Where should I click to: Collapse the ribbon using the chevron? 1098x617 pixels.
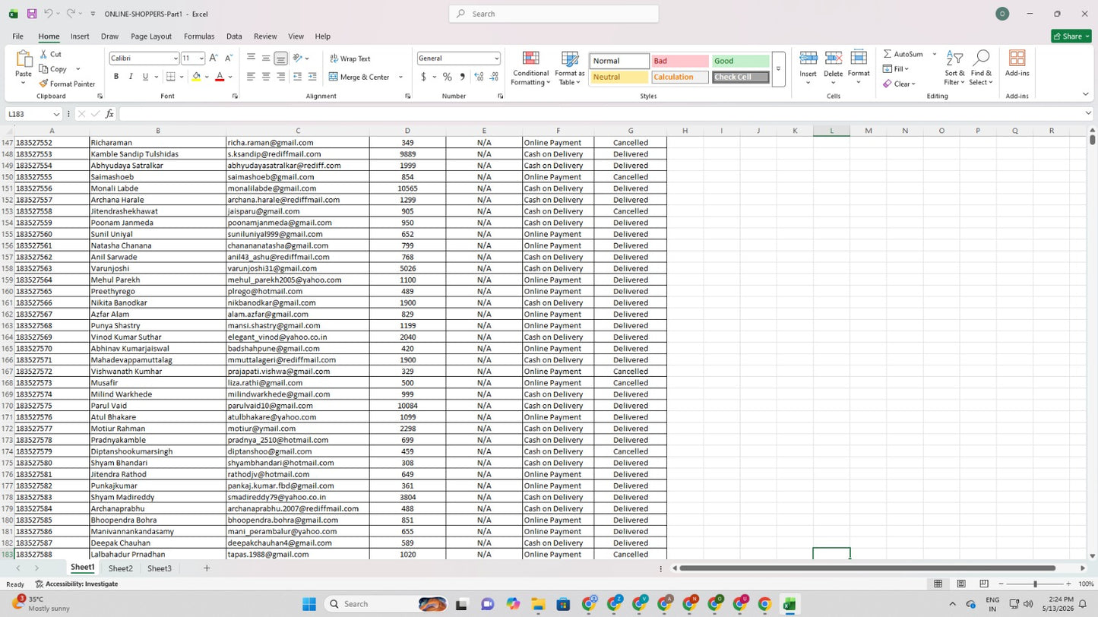pos(1085,94)
